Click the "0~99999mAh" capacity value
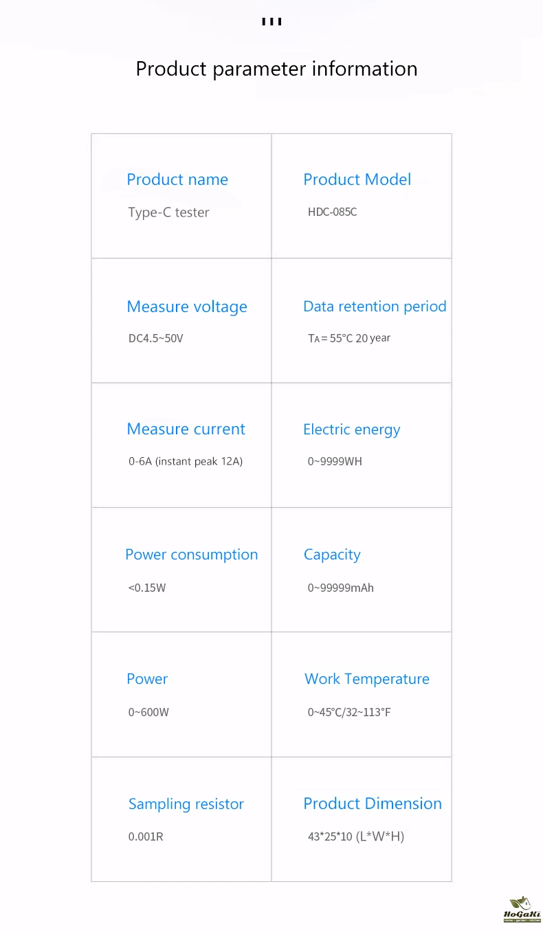 point(341,588)
